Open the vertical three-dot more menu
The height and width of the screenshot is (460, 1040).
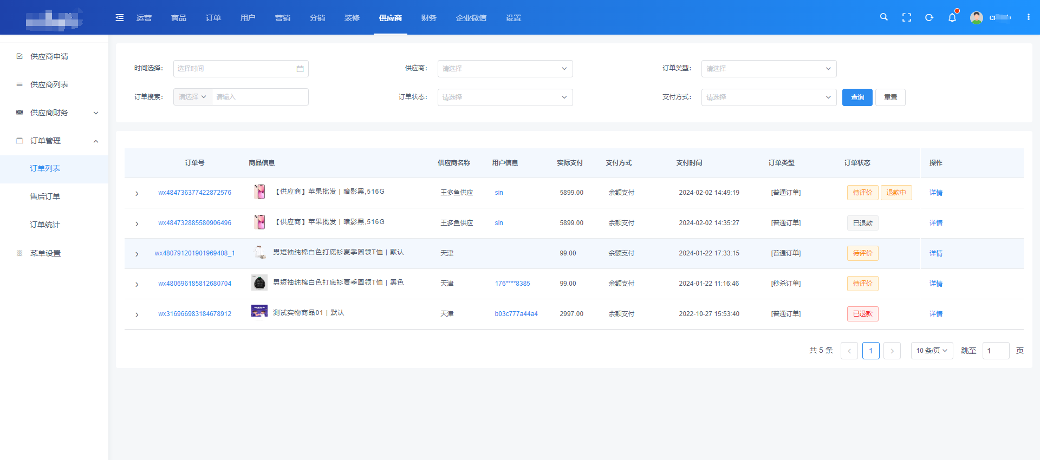tap(1028, 17)
